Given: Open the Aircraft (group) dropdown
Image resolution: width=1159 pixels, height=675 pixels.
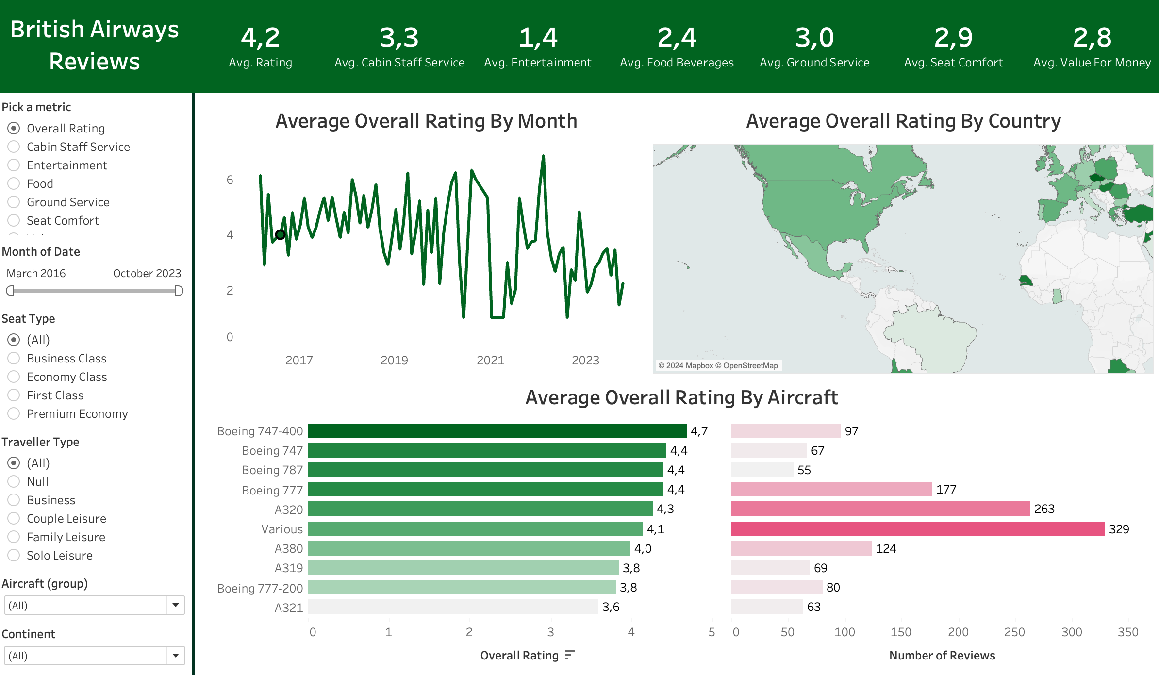Looking at the screenshot, I should click(x=94, y=605).
